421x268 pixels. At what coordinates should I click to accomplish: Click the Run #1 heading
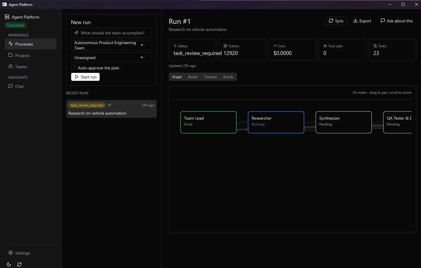tap(180, 21)
